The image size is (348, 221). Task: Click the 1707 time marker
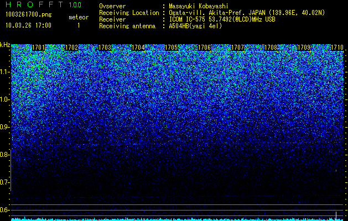pos(238,48)
